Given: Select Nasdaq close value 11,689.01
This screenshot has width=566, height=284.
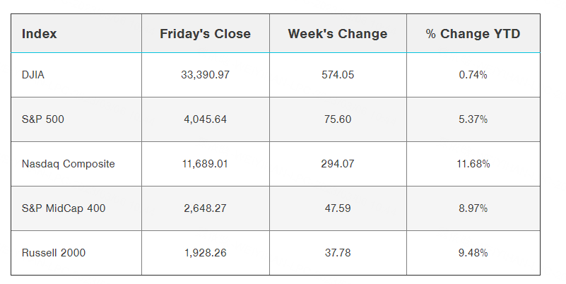Looking at the screenshot, I should 205,164.
